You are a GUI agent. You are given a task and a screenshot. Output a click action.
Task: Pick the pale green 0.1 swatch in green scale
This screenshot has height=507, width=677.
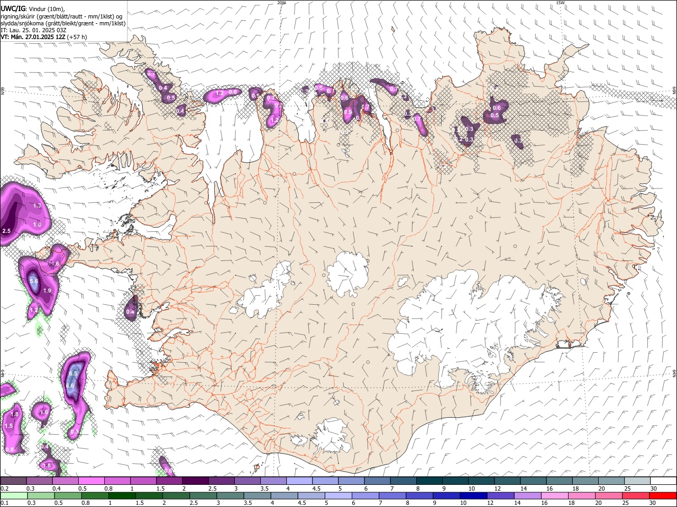click(13, 495)
